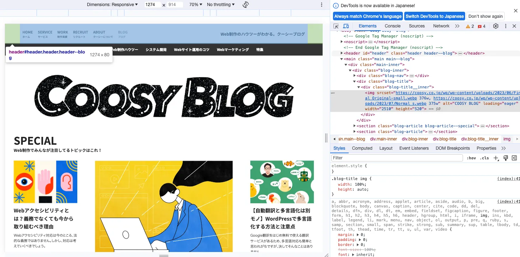520x257 pixels.
Task: Open the 70% zoom dropdown
Action: pyautogui.click(x=196, y=5)
